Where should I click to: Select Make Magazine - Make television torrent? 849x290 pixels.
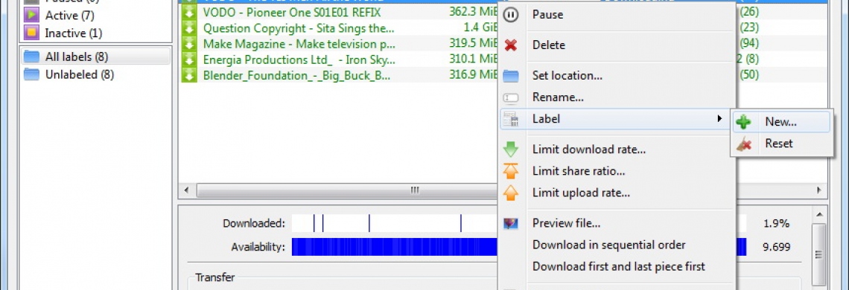tap(299, 44)
